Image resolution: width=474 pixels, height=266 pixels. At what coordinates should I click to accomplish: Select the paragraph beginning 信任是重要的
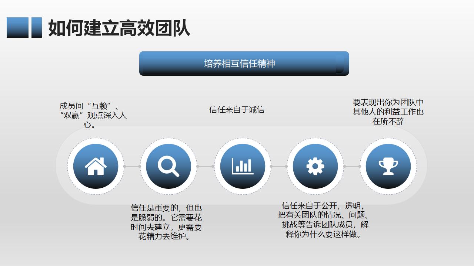coord(166,222)
